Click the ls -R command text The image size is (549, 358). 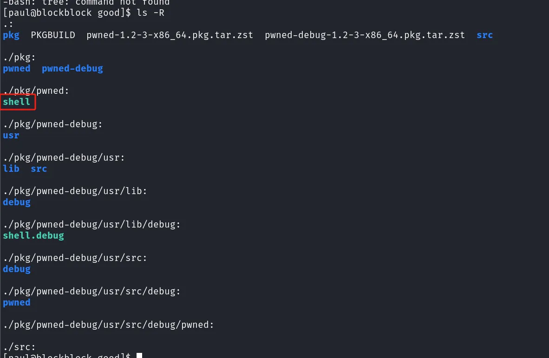150,13
